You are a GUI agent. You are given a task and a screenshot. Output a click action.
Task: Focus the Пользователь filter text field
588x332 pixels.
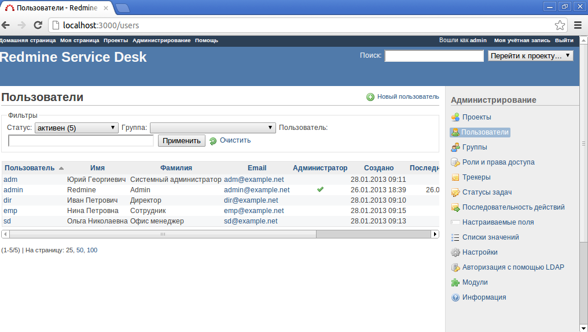click(x=81, y=141)
